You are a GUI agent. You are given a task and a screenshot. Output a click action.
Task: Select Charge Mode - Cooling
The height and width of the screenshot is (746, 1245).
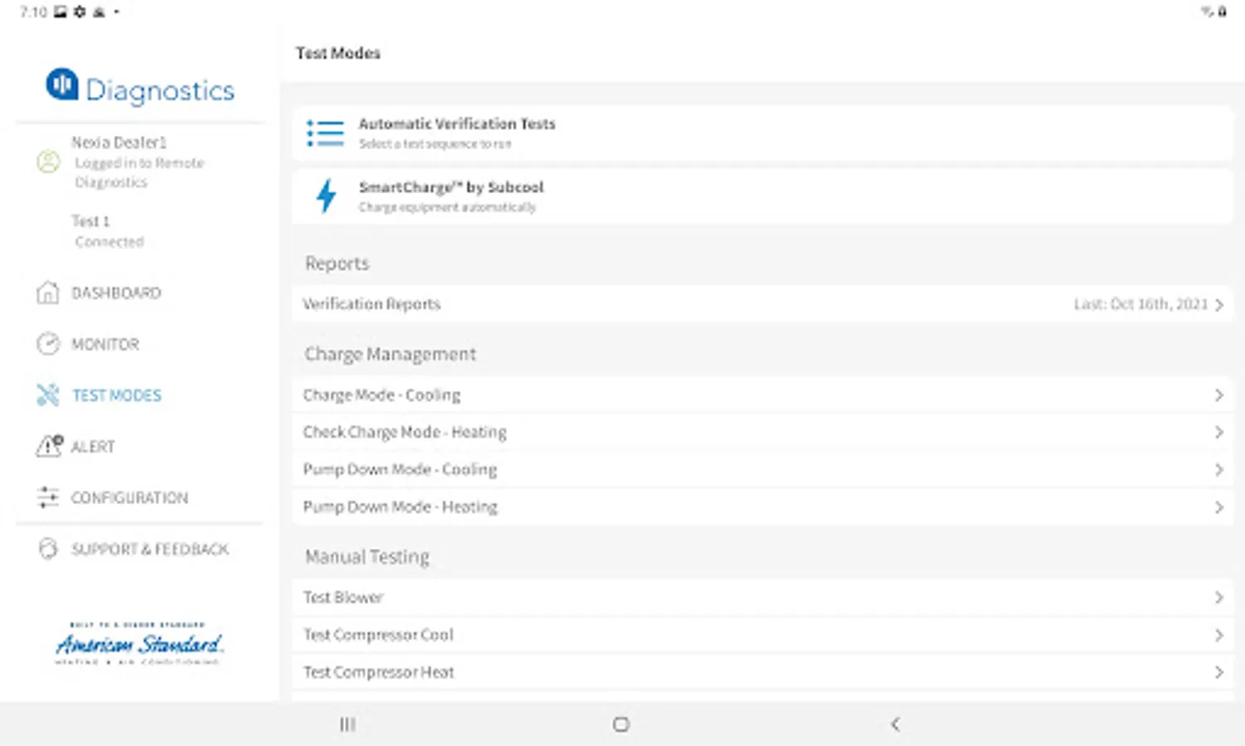click(762, 395)
